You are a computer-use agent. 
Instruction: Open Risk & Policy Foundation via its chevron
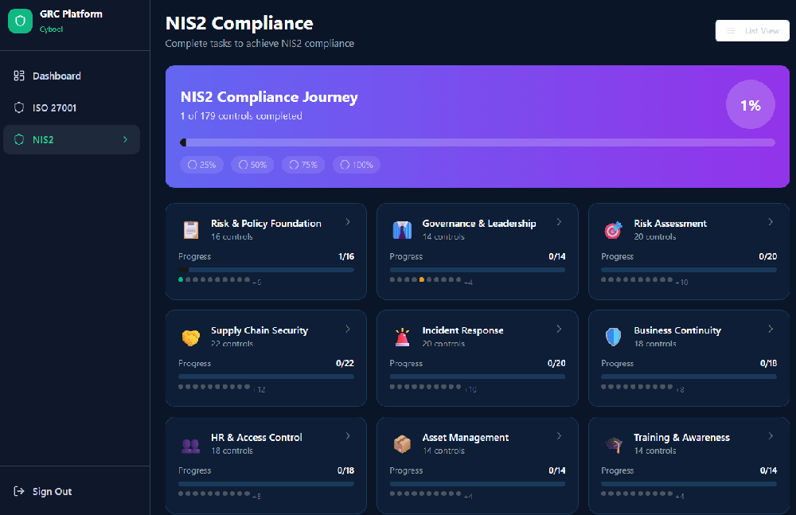(x=348, y=222)
